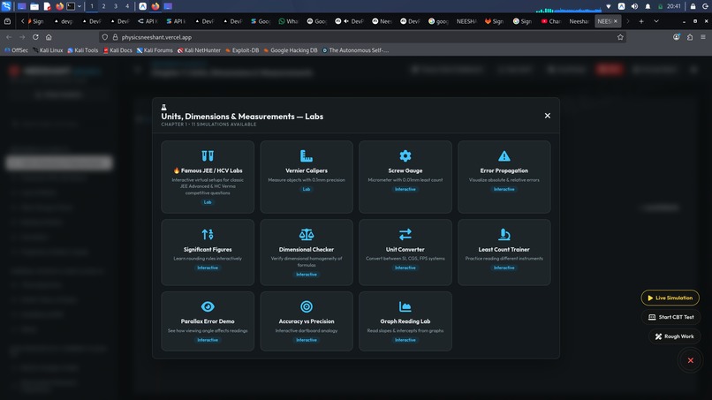Open notifications bell in system tray
Image resolution: width=712 pixels, height=400 pixels.
point(648,6)
